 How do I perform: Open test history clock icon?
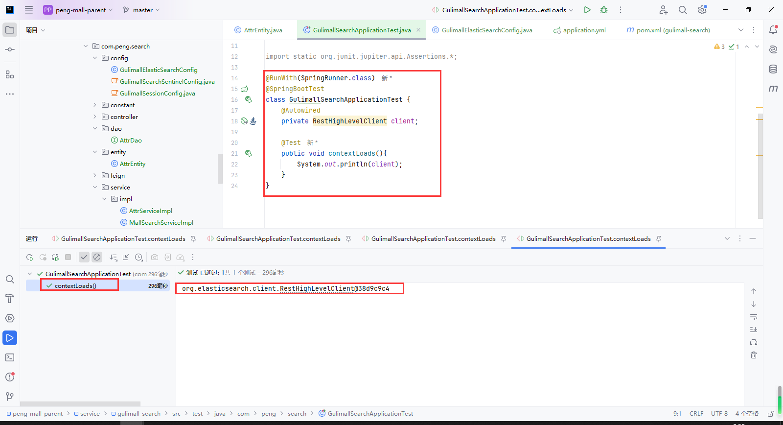coord(139,257)
